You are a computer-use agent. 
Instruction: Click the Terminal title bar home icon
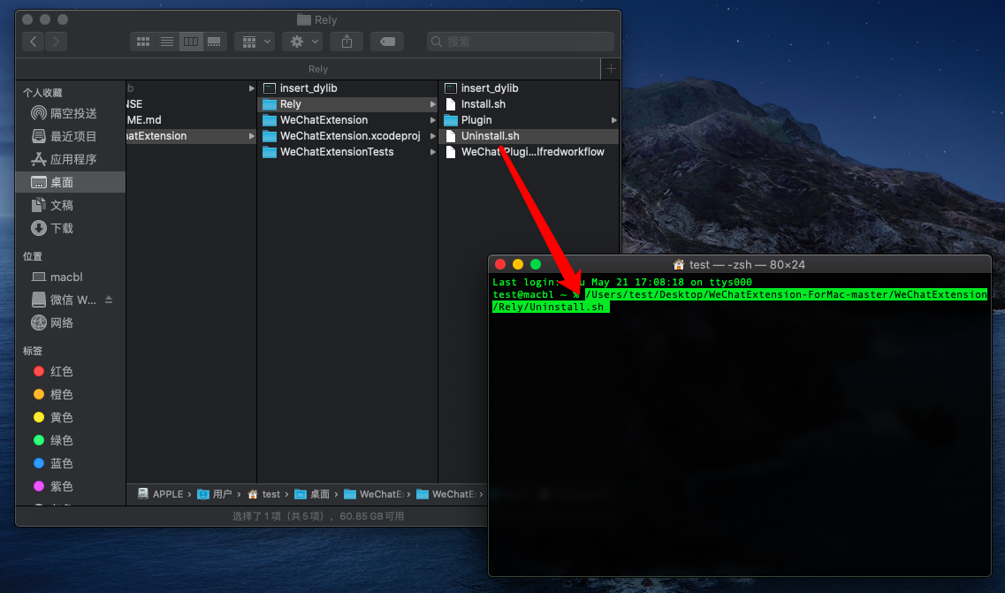(679, 265)
